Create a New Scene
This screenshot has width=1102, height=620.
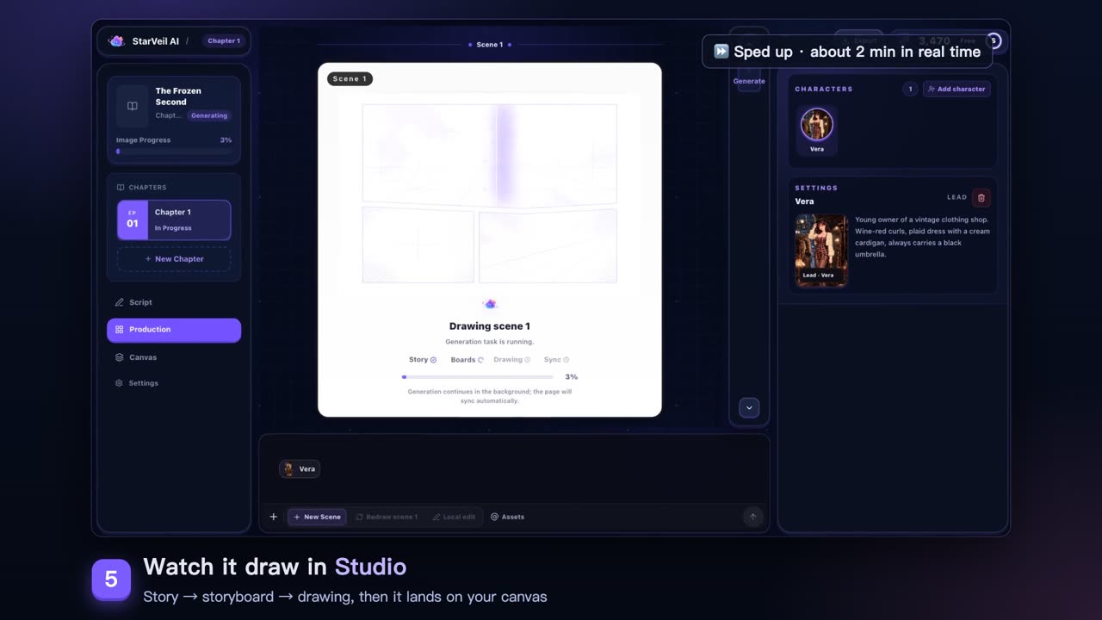[317, 517]
